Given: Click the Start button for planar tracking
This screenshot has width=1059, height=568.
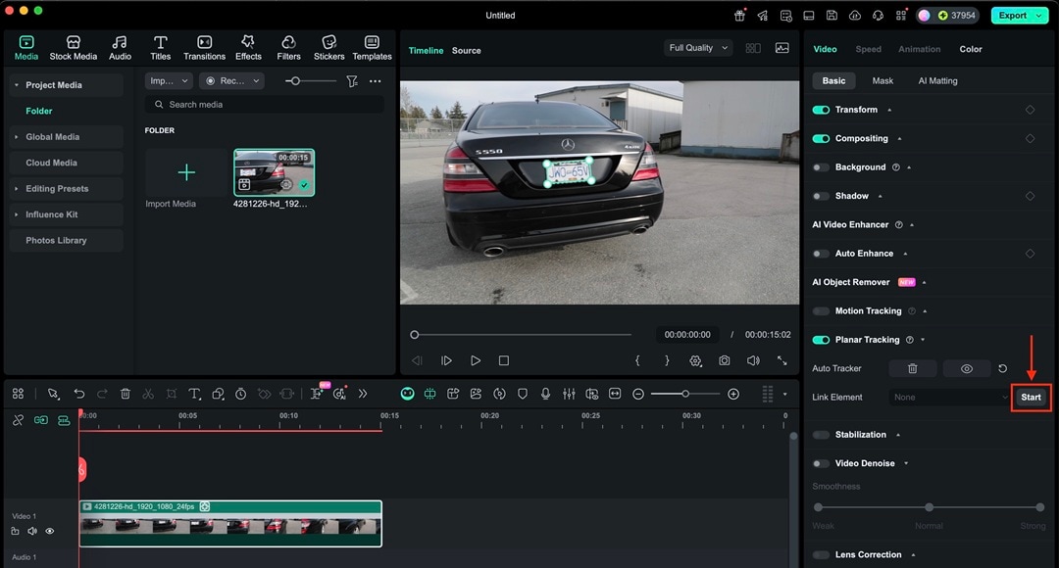Looking at the screenshot, I should coord(1031,398).
